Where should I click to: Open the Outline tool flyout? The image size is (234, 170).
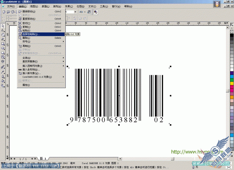3,76
